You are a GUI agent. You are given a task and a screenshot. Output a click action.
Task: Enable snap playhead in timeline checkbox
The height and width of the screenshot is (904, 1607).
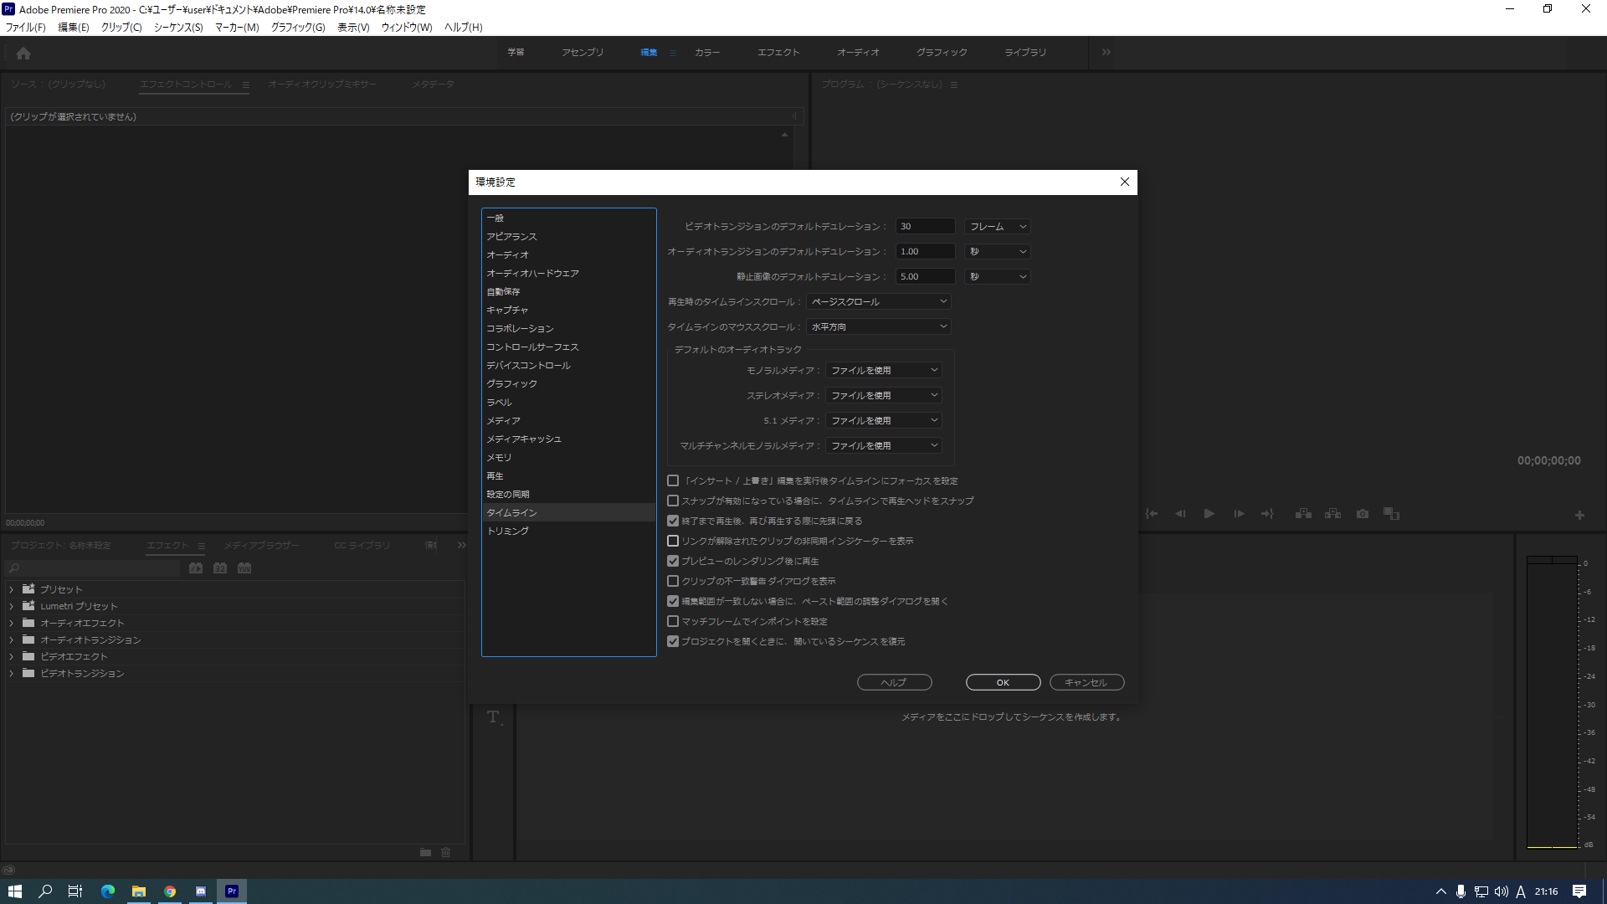click(673, 501)
